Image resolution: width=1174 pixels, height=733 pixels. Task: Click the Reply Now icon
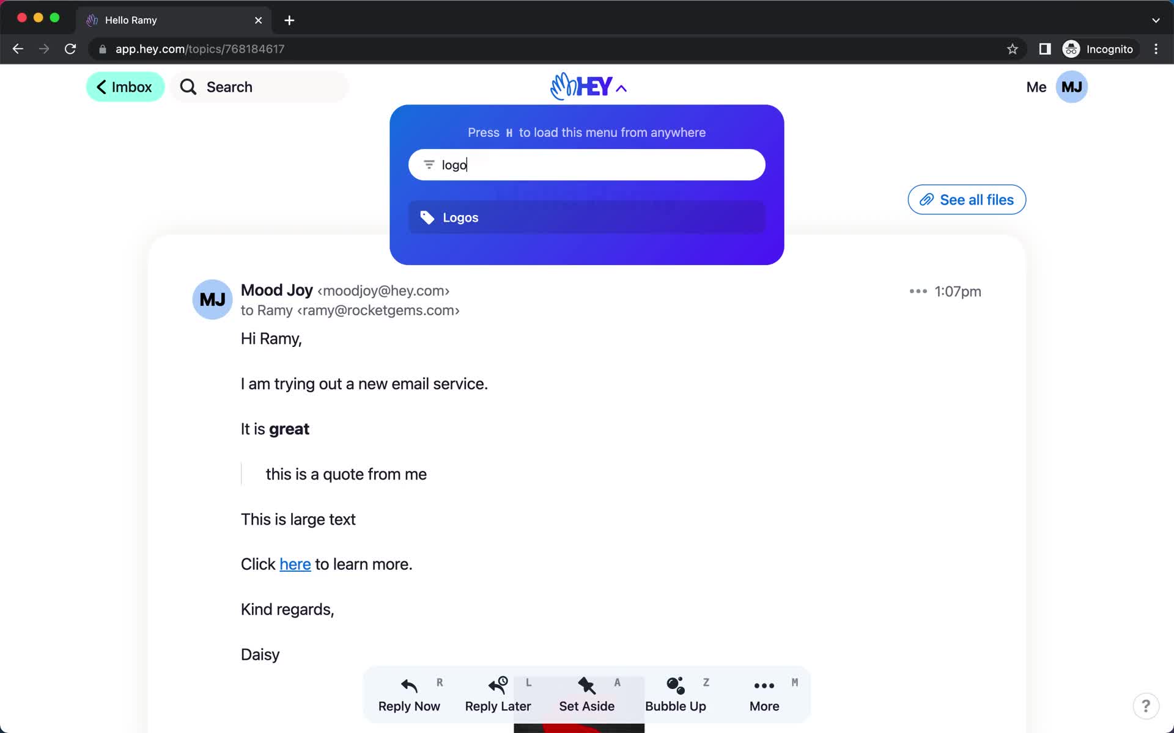pos(409,685)
